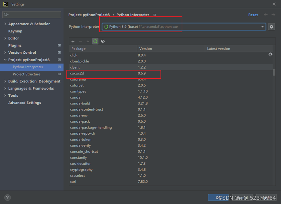
Task: Open Plugins settings
Action: tap(15, 46)
